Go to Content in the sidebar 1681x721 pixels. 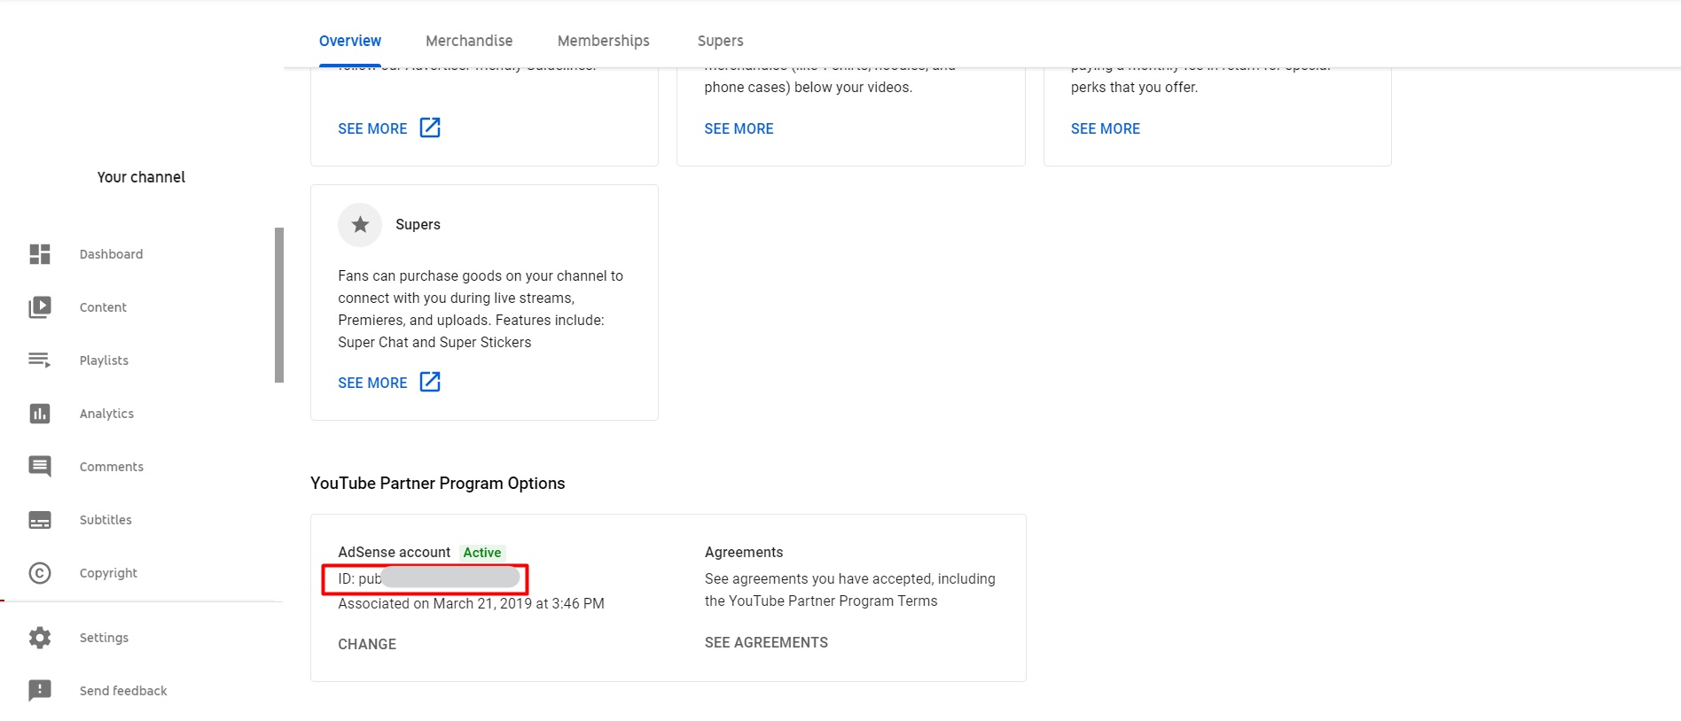point(103,307)
